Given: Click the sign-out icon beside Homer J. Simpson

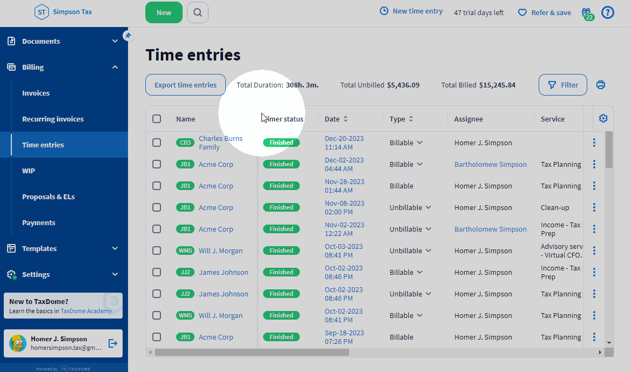Looking at the screenshot, I should click(112, 343).
